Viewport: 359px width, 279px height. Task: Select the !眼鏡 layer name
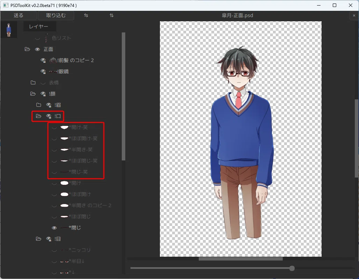tap(63, 71)
